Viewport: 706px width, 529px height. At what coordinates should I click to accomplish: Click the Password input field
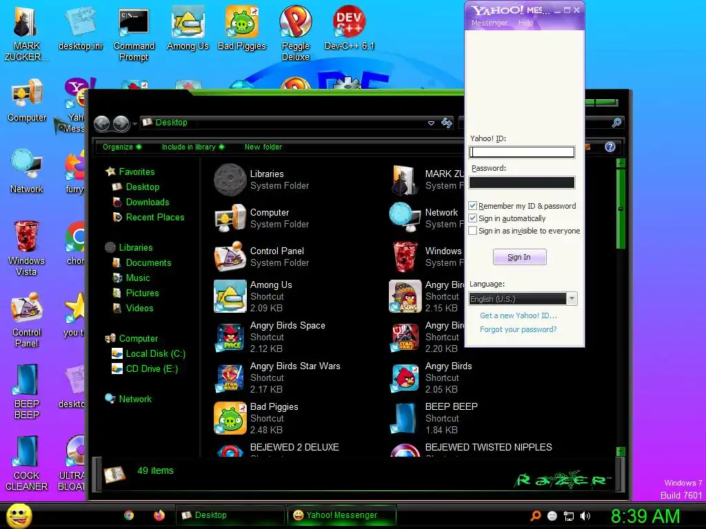point(522,182)
